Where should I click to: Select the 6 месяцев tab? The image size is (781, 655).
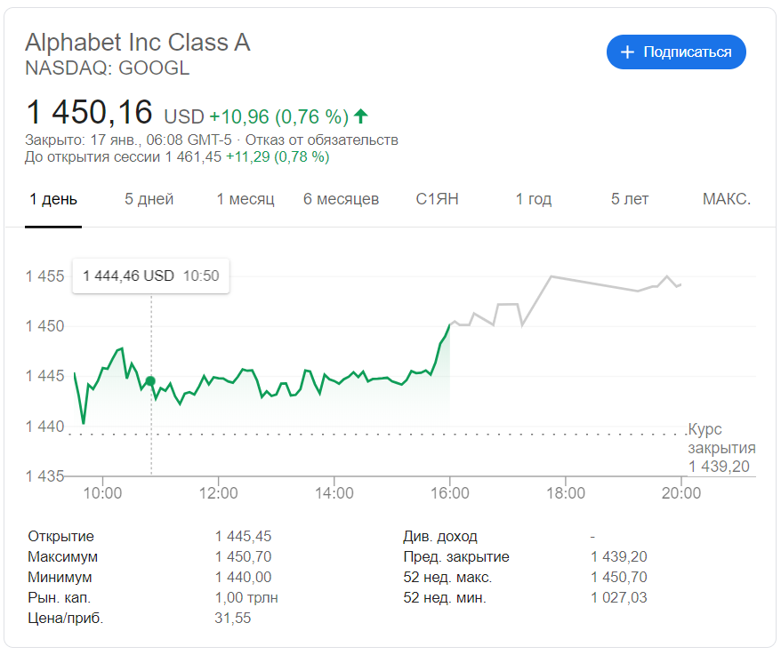(x=341, y=199)
